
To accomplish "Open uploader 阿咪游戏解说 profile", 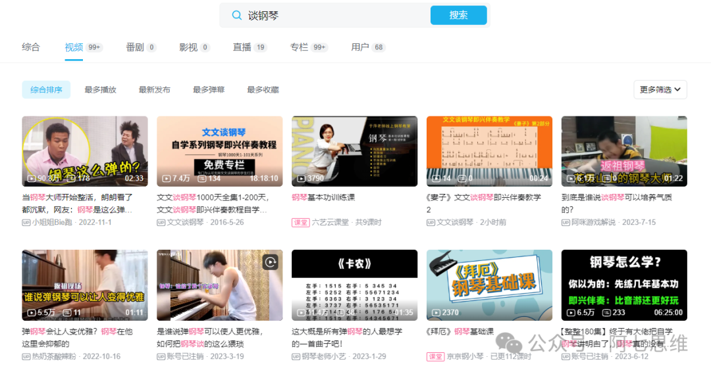I will tap(594, 222).
